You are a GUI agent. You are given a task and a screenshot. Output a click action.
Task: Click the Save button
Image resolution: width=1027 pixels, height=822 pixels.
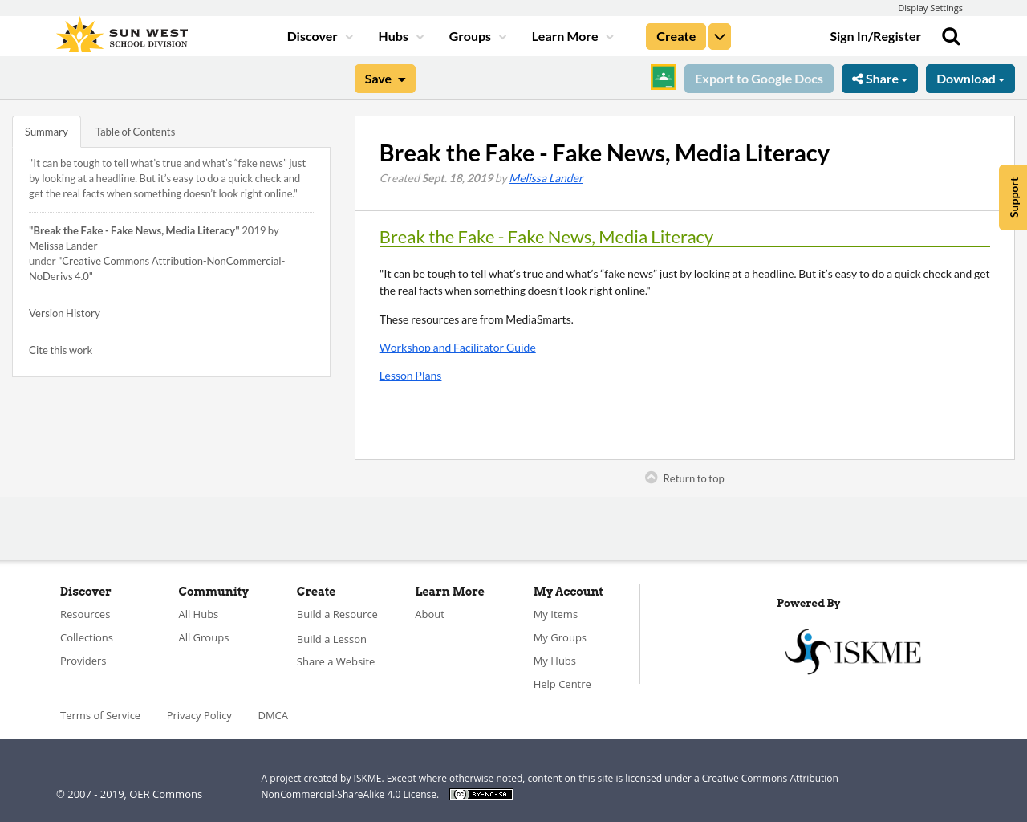[384, 77]
